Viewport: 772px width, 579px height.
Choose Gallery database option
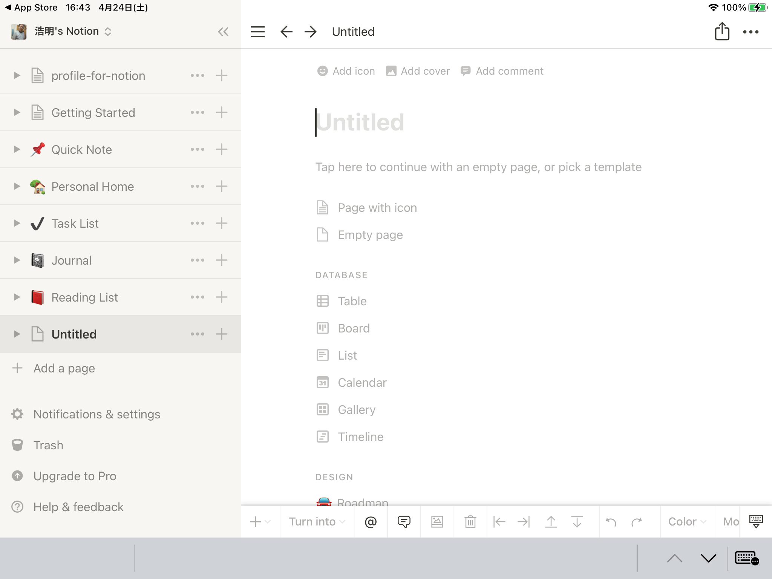point(346,410)
